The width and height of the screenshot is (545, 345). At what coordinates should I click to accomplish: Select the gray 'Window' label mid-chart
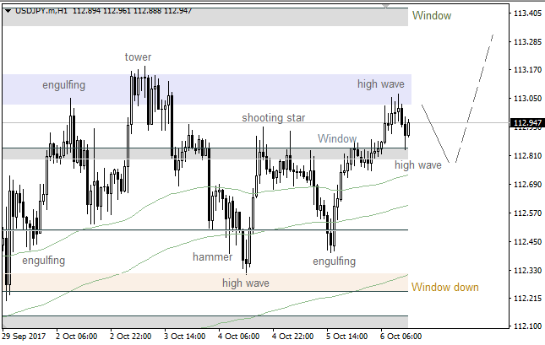337,138
